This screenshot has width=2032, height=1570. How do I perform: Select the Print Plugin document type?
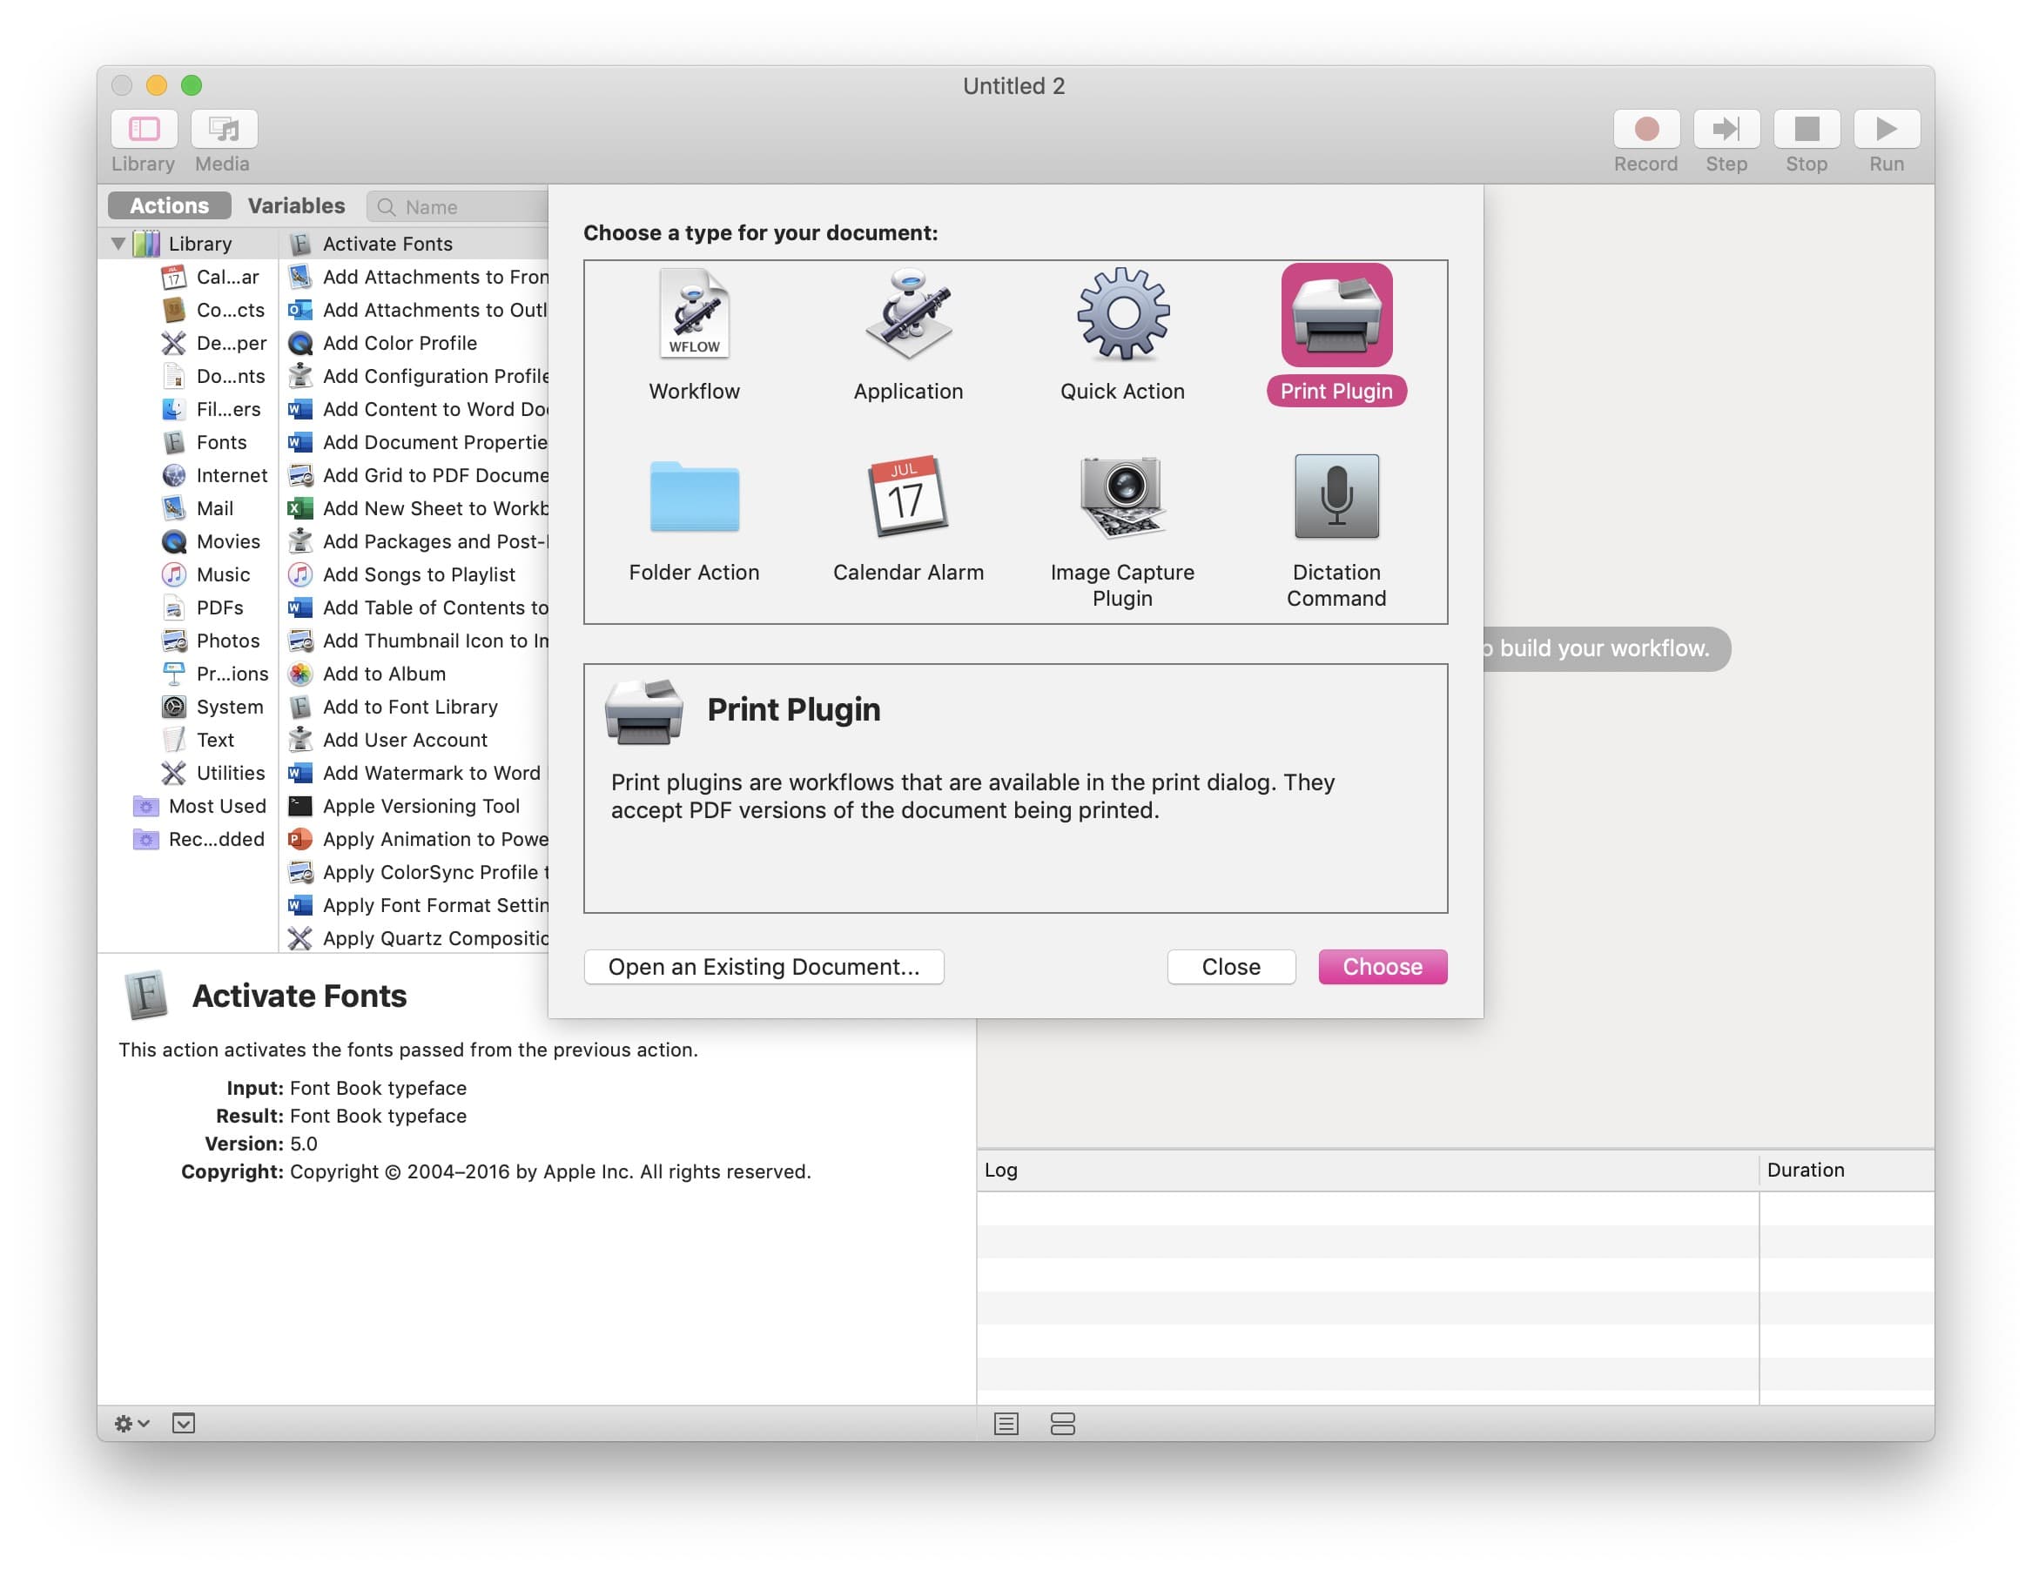[1336, 335]
